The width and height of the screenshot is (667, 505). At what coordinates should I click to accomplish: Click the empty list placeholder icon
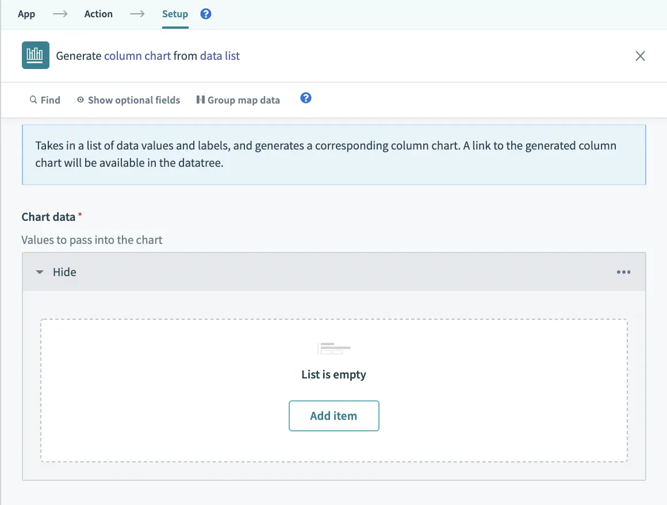(333, 349)
